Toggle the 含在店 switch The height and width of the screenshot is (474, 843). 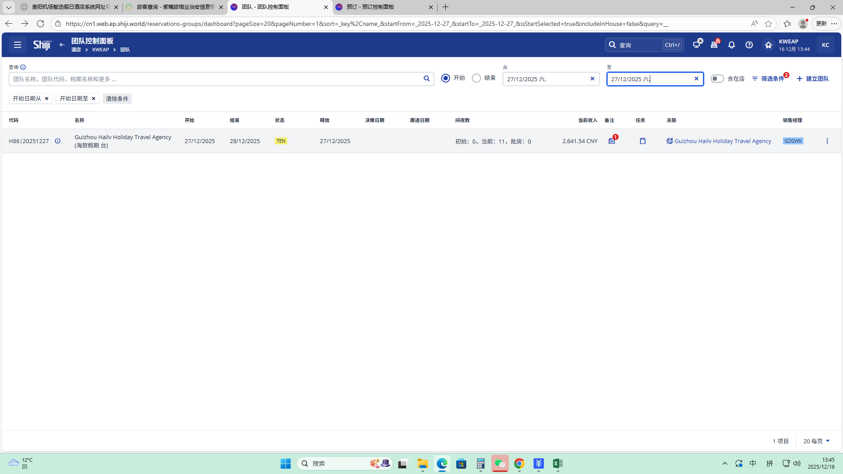tap(717, 79)
